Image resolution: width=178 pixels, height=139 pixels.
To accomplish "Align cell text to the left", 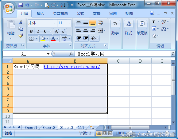I will 79,30.
